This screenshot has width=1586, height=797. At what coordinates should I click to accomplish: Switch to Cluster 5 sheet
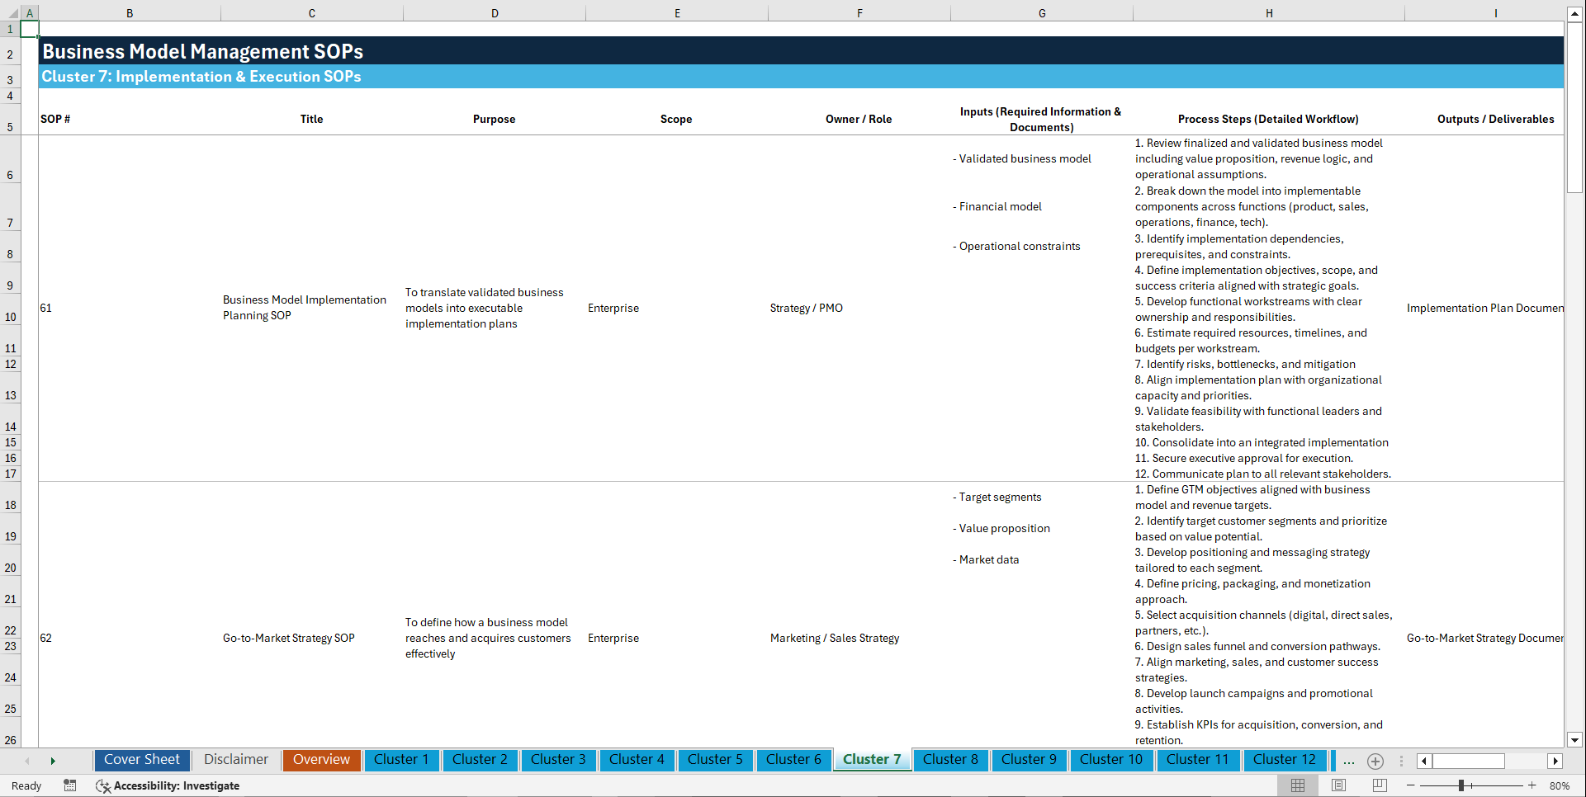pos(715,760)
